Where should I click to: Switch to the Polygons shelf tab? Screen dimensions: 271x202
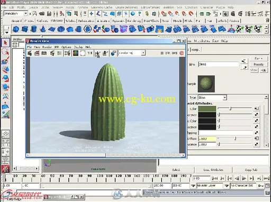57,21
